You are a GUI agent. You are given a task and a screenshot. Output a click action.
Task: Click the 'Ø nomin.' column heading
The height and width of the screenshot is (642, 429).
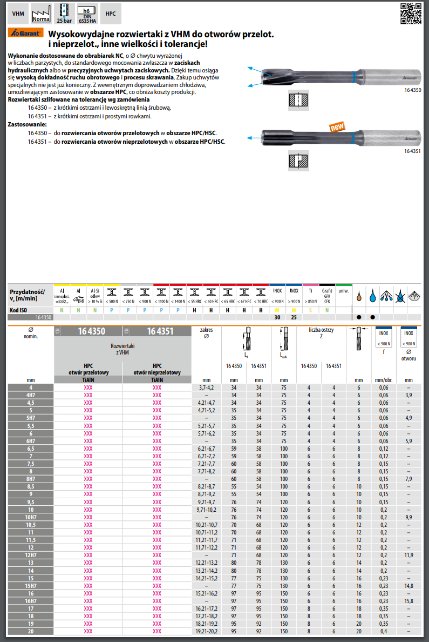[31, 333]
